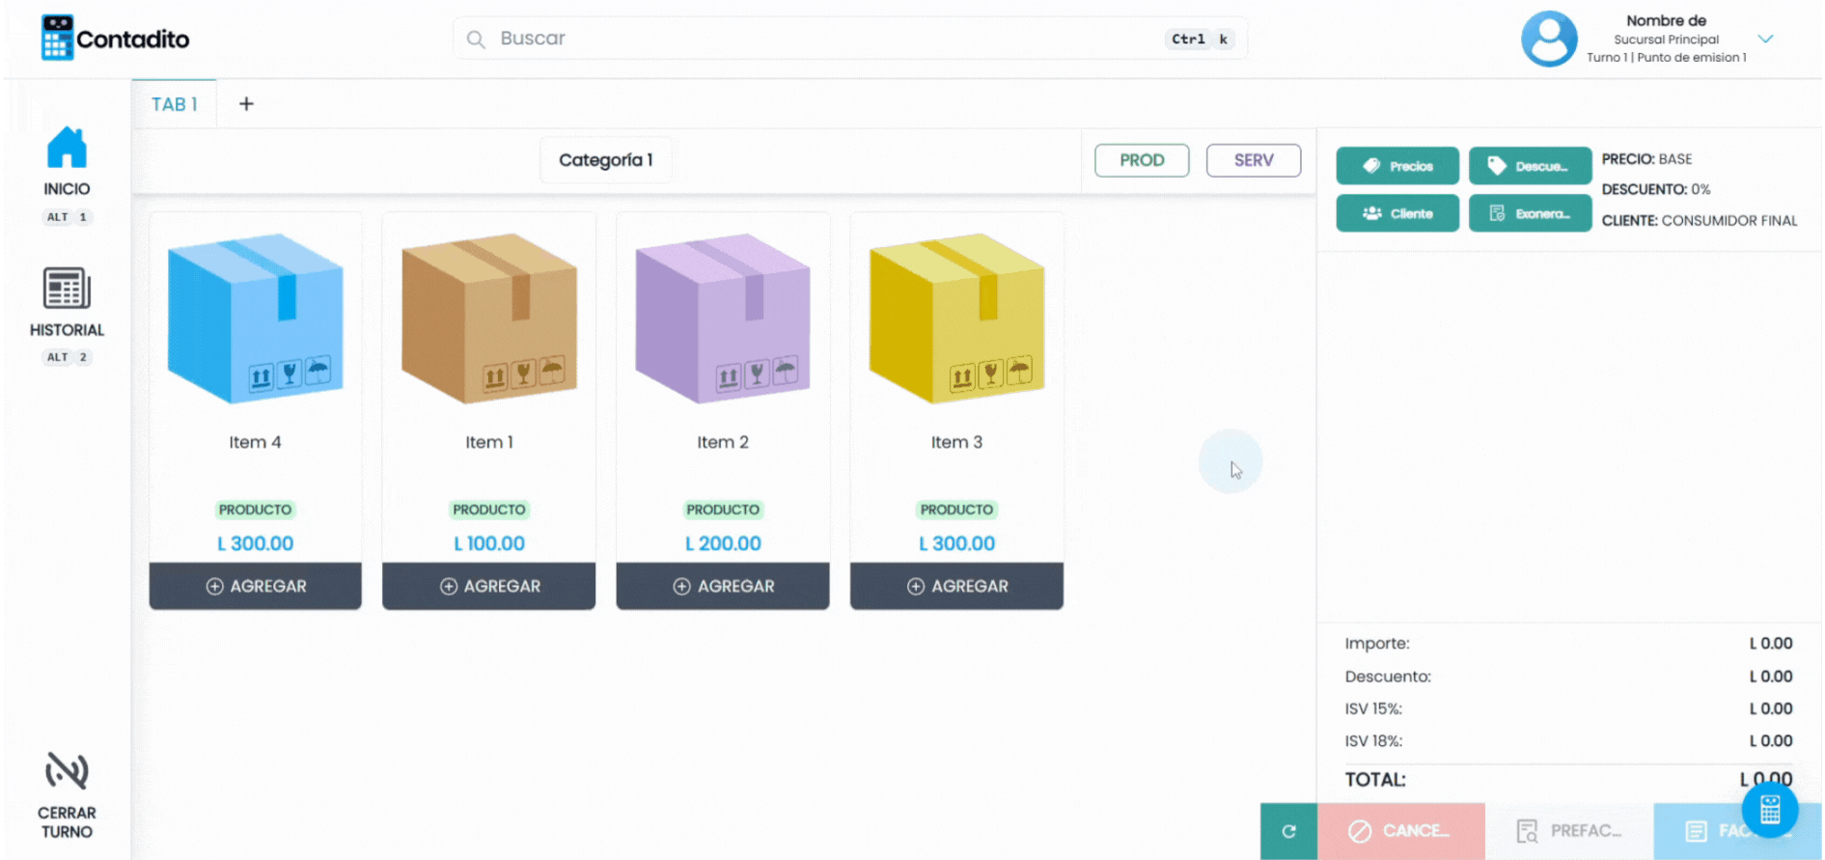Open the Inicio home icon
1825x860 pixels.
[67, 148]
